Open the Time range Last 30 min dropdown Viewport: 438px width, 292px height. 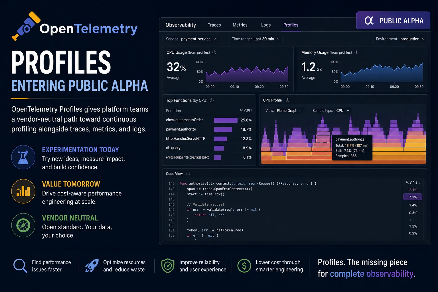255,39
